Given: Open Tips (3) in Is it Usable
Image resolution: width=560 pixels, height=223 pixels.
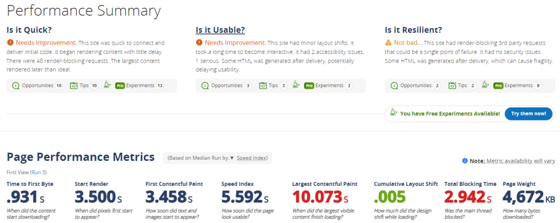Looking at the screenshot, I should point(273,86).
